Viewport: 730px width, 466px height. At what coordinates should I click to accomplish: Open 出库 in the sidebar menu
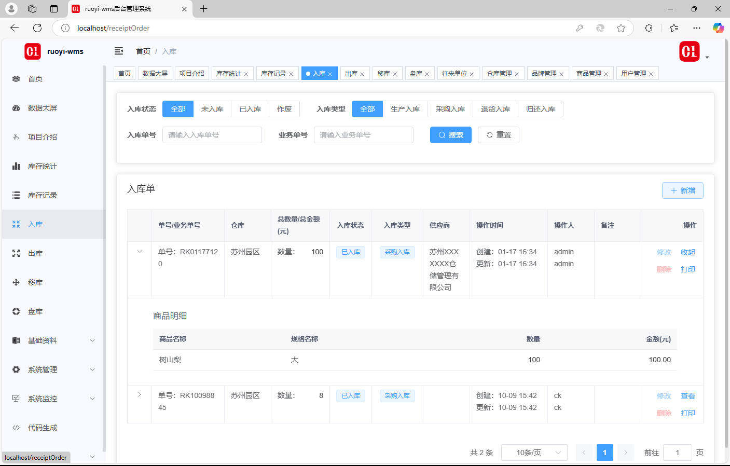tap(35, 253)
